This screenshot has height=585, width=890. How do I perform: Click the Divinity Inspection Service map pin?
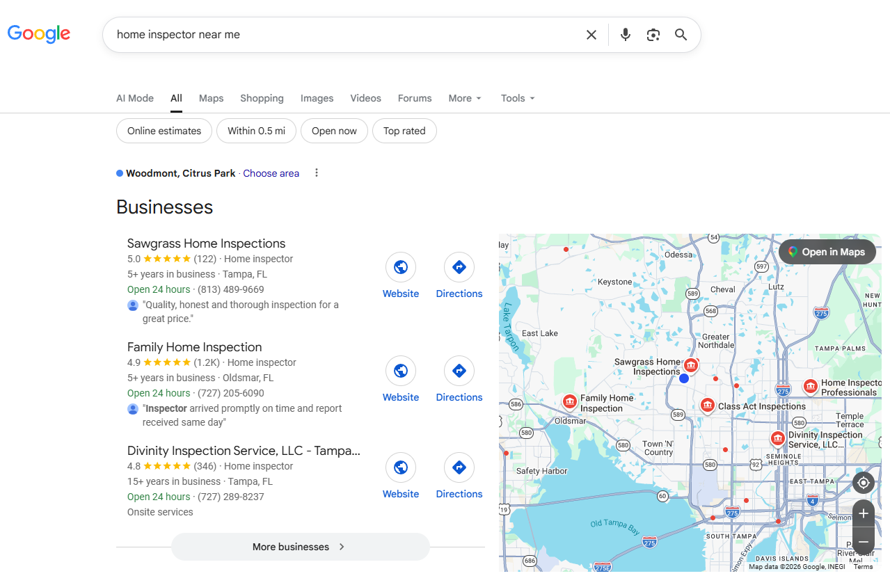click(x=778, y=438)
